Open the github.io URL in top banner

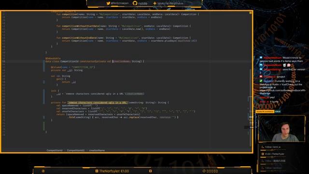pyautogui.click(x=170, y=3)
